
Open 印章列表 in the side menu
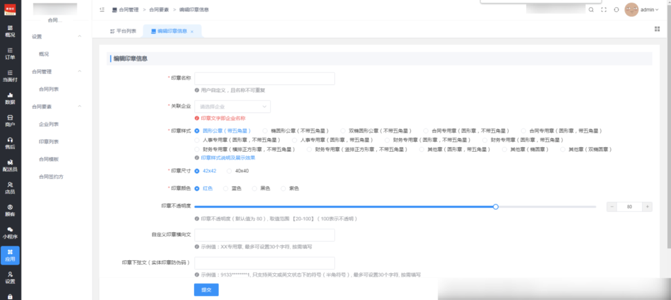[x=48, y=141]
